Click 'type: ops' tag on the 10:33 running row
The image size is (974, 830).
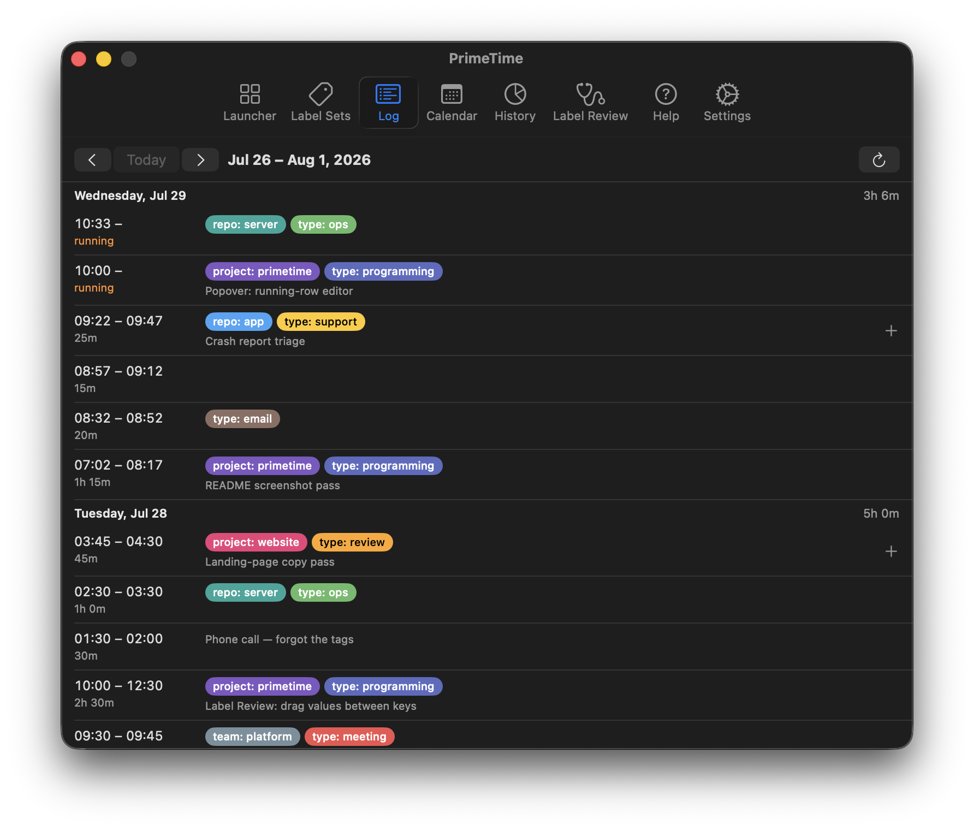[x=323, y=224]
